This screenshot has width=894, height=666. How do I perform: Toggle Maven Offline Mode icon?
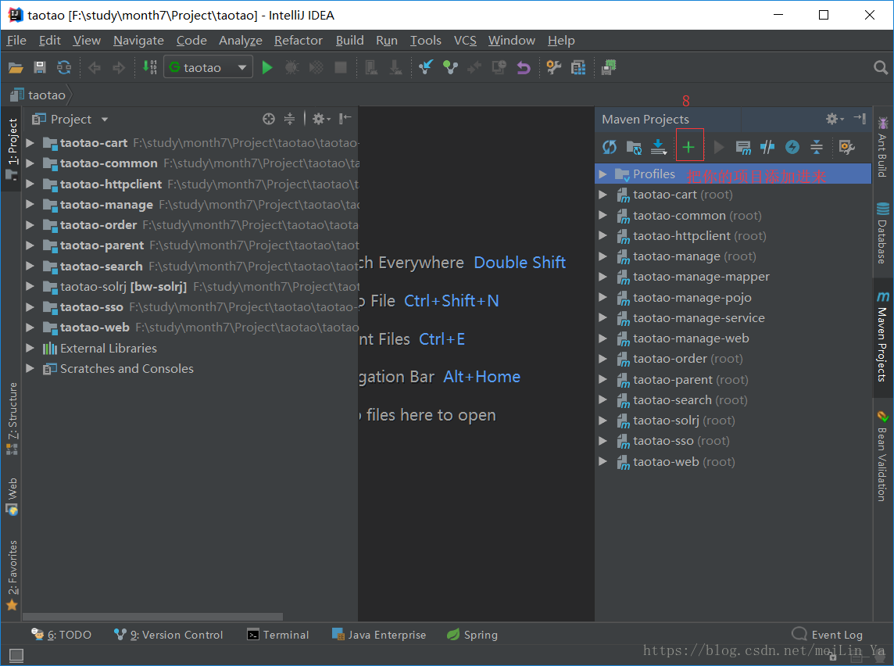pyautogui.click(x=767, y=147)
